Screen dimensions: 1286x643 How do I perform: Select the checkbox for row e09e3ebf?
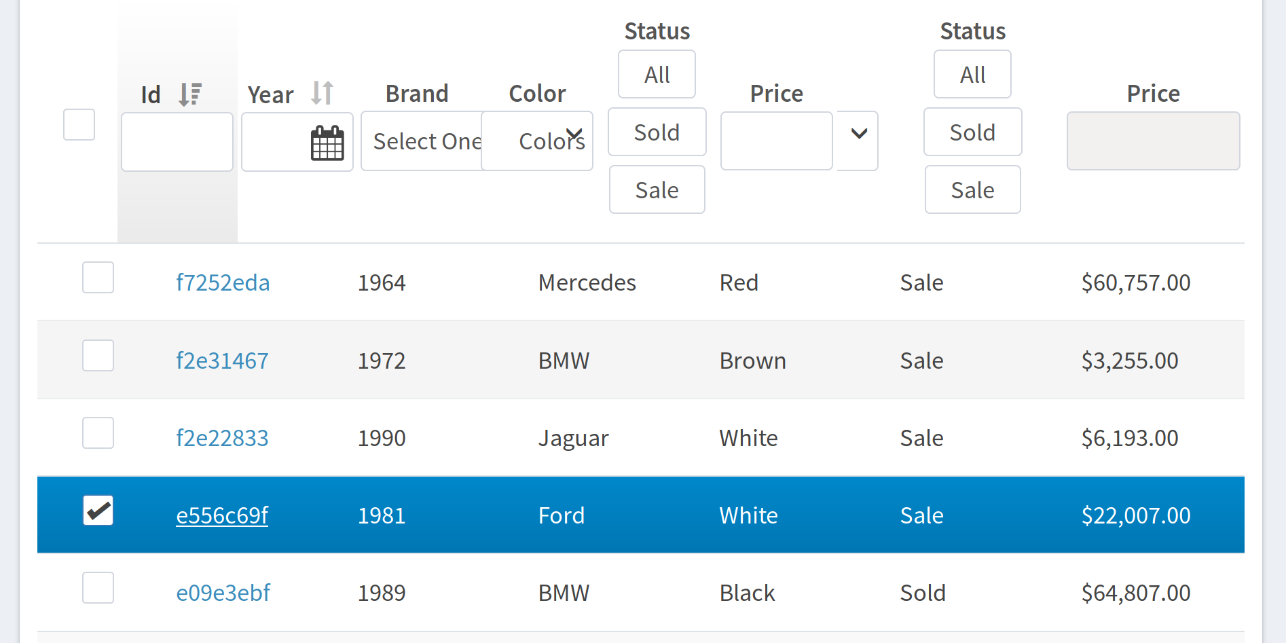[x=98, y=588]
